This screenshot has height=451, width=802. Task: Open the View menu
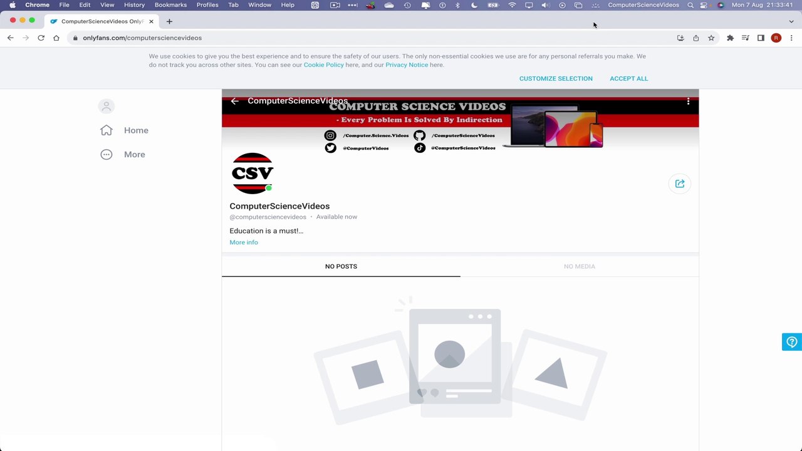pyautogui.click(x=107, y=5)
